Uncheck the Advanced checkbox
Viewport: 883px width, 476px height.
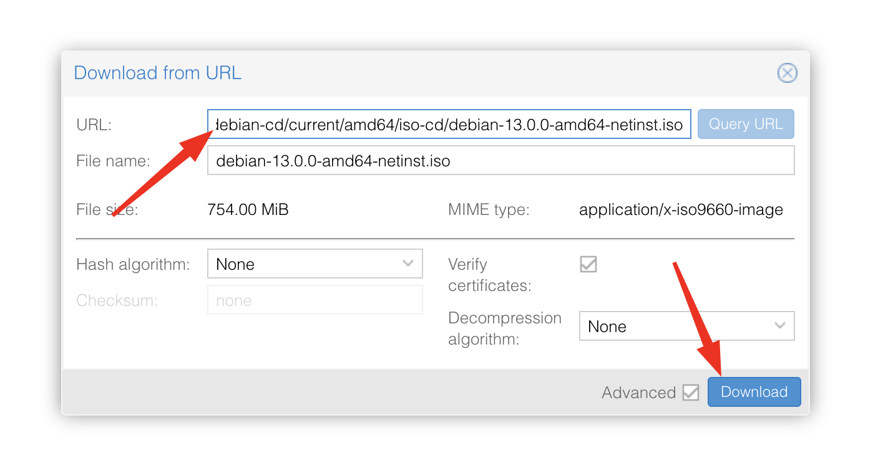[x=690, y=393]
